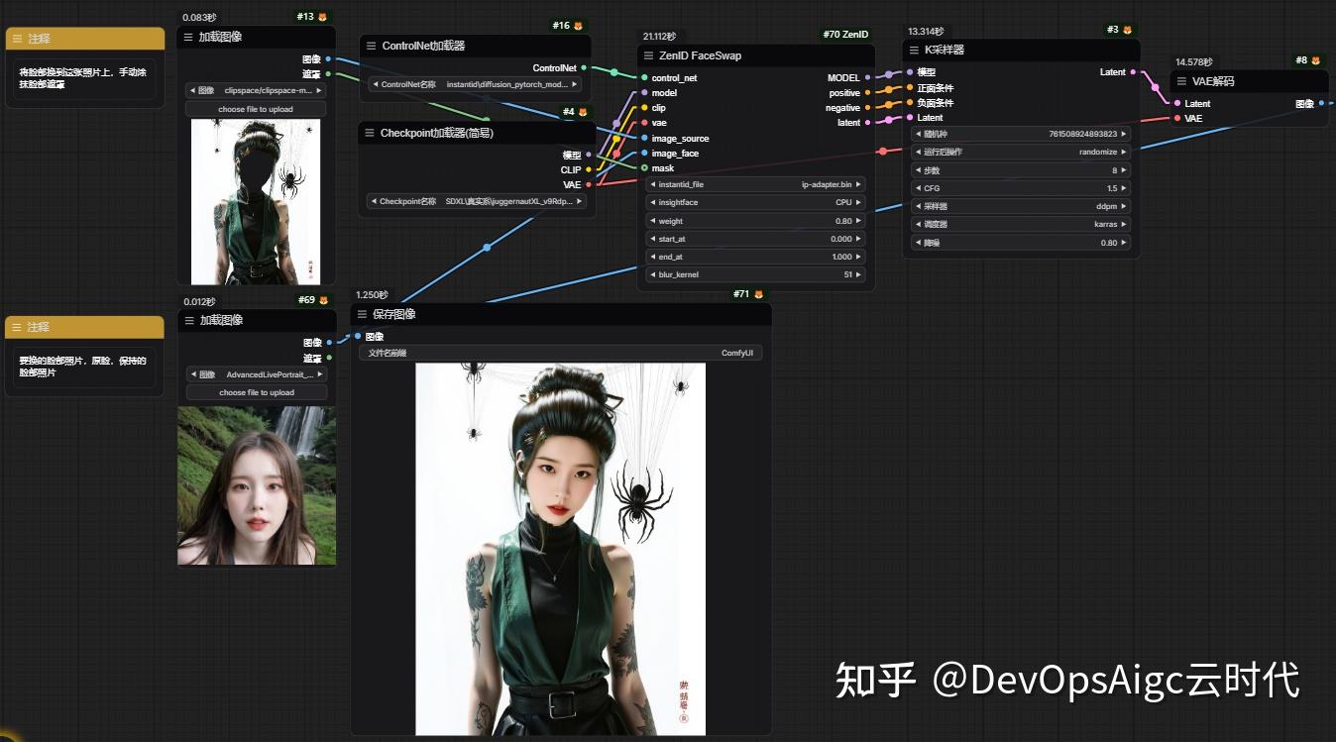Click the waterfall face photo thumbnail
The width and height of the screenshot is (1336, 742).
pos(256,485)
